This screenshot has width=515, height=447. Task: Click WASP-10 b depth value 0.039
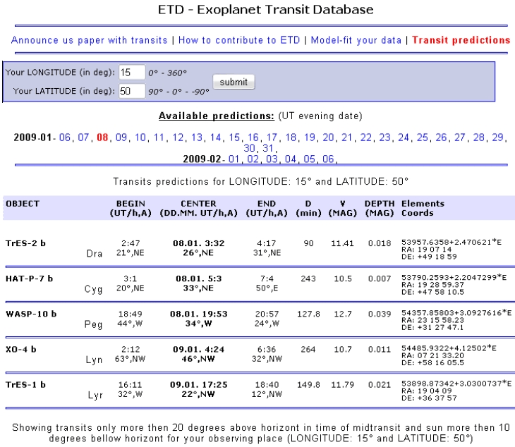380,314
